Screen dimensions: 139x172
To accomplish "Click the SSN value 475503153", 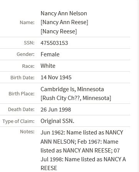I will click(x=54, y=43).
